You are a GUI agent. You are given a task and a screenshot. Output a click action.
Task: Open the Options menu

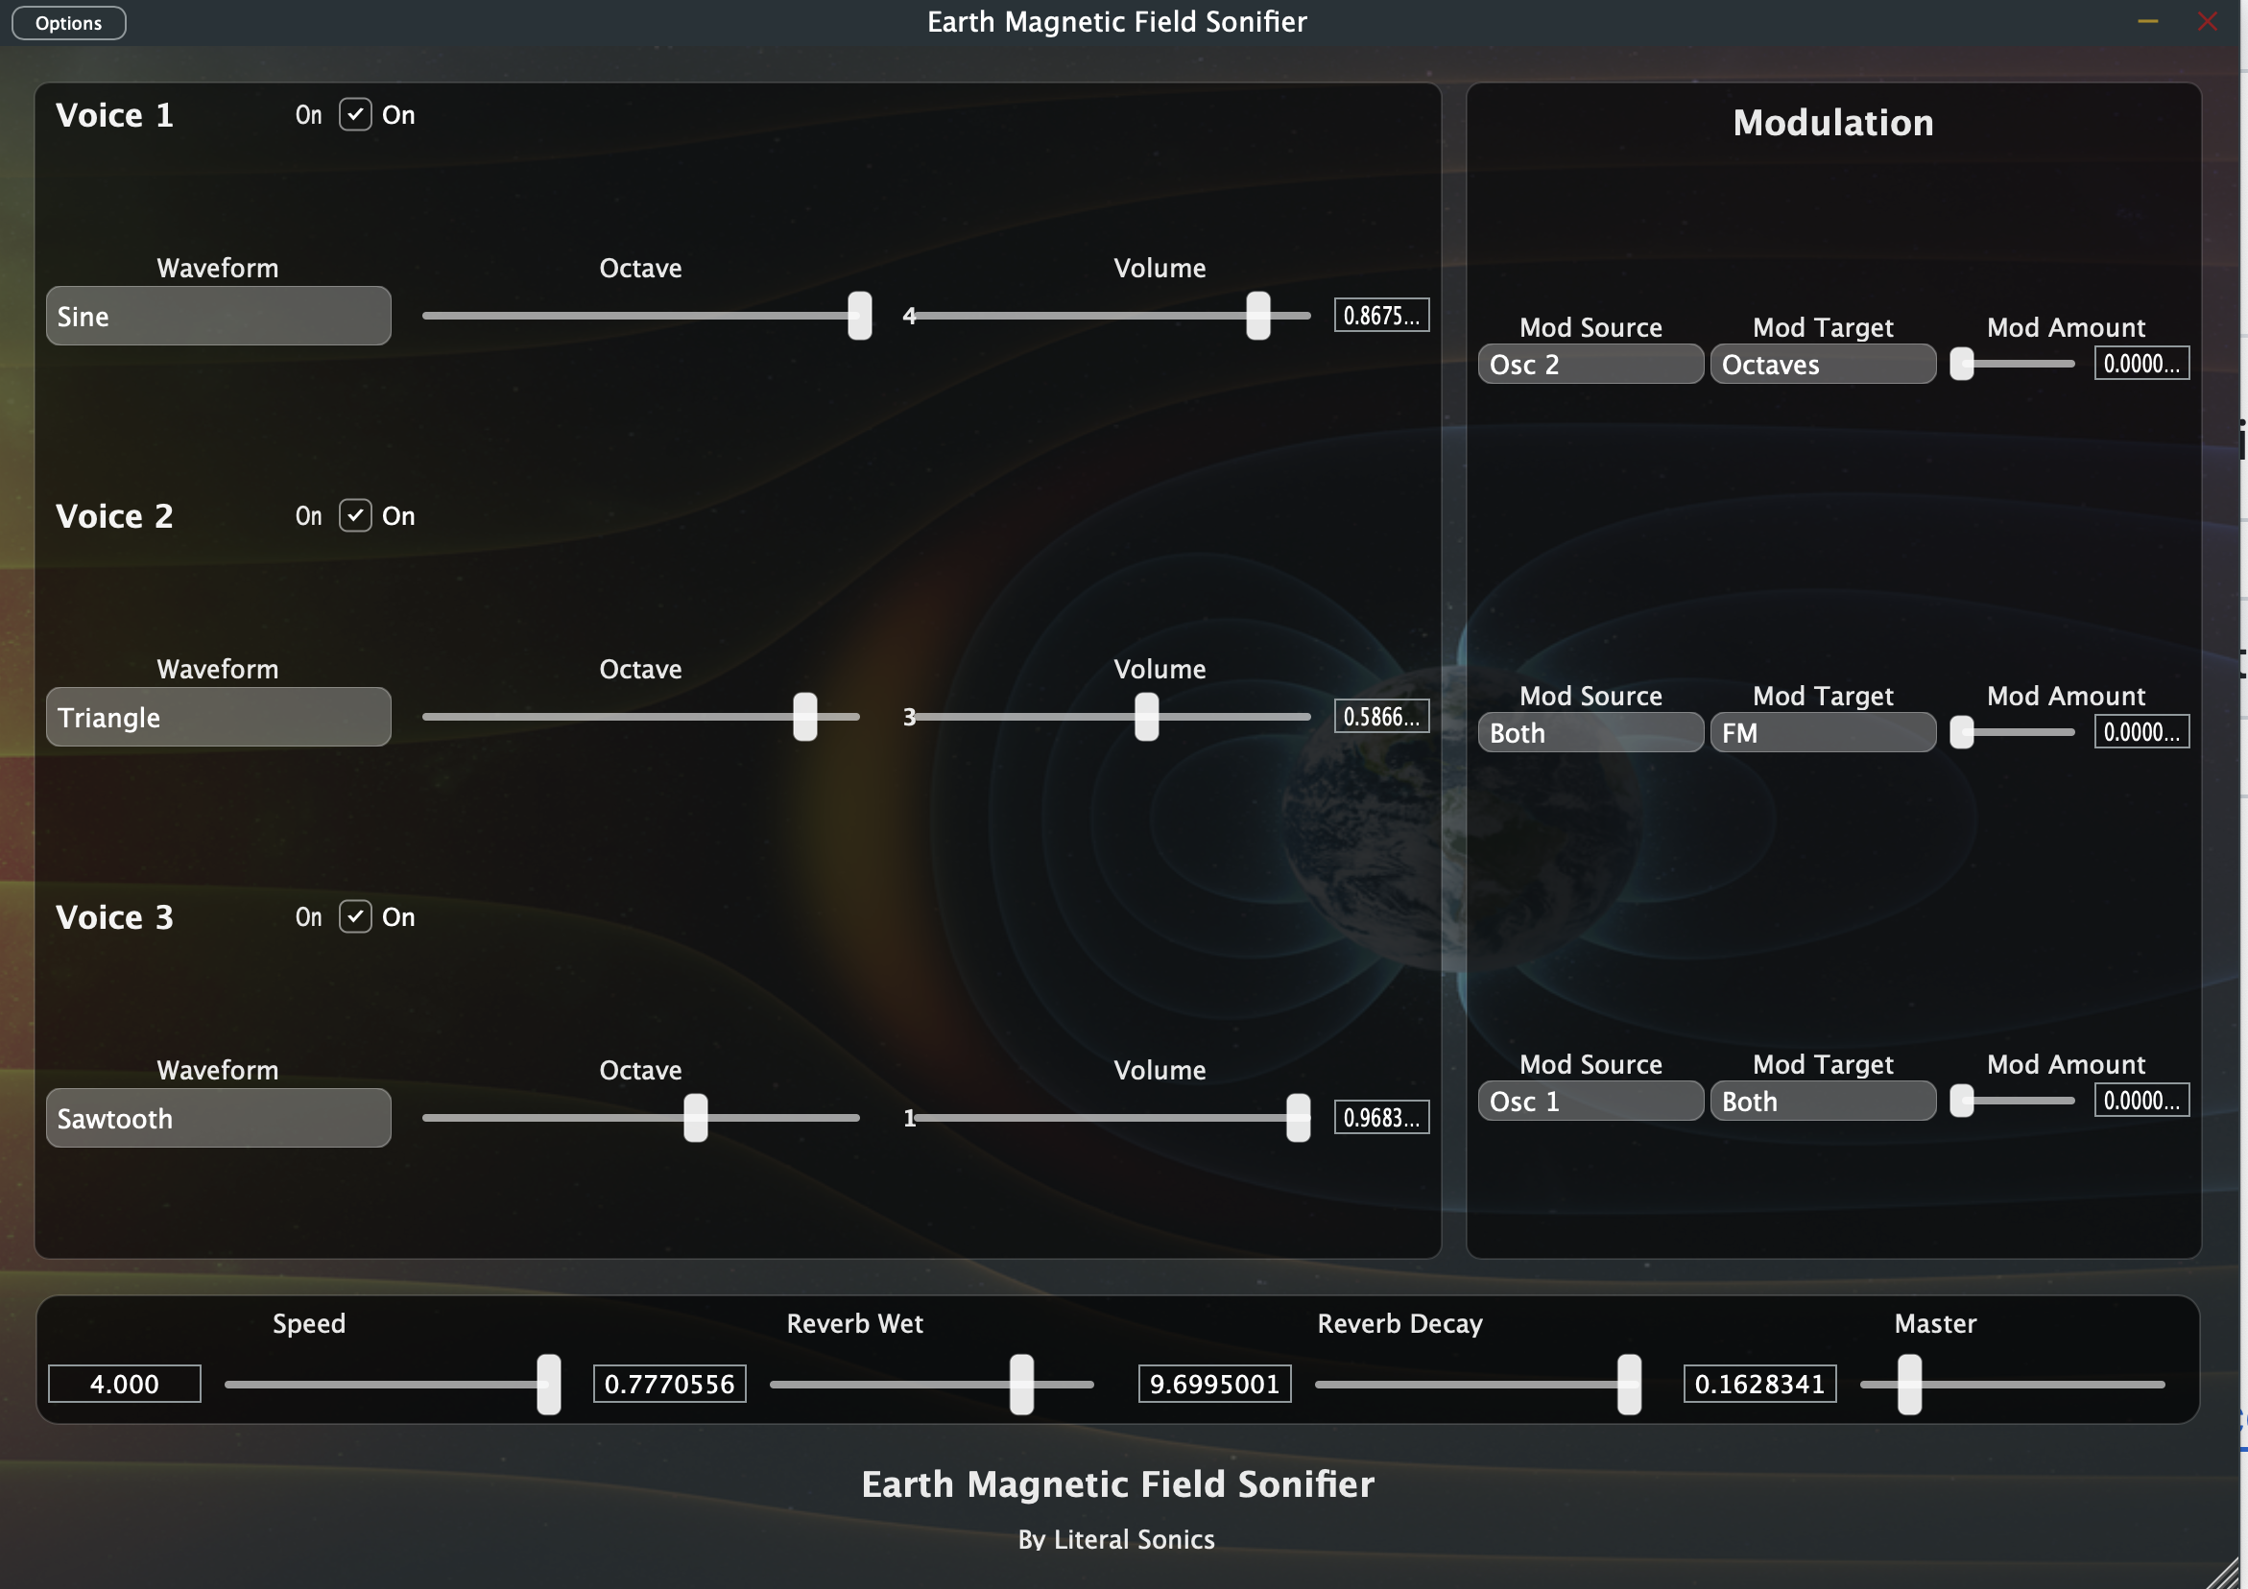[68, 22]
